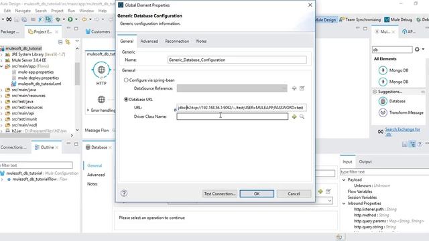Collapse the src/main/app folder

tap(1, 66)
